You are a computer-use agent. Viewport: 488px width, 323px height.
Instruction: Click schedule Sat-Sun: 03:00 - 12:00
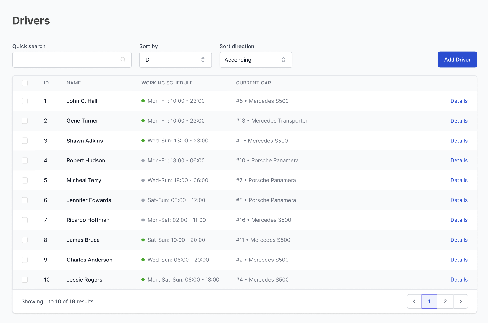[176, 200]
